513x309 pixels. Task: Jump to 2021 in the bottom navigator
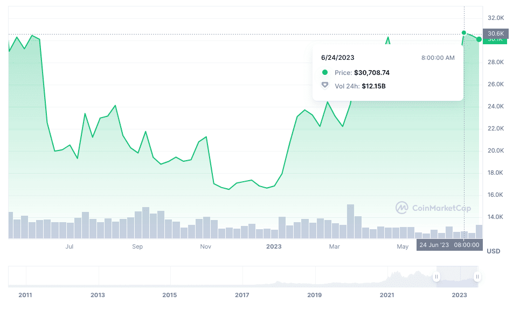point(386,295)
